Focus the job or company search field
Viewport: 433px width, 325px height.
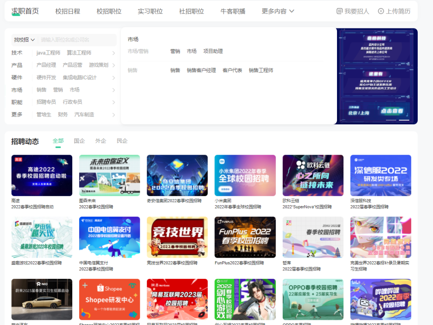pyautogui.click(x=77, y=40)
